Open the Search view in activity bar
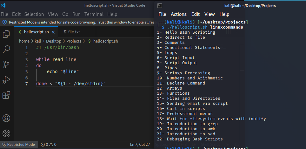This screenshot has width=306, height=149. click(x=6, y=49)
